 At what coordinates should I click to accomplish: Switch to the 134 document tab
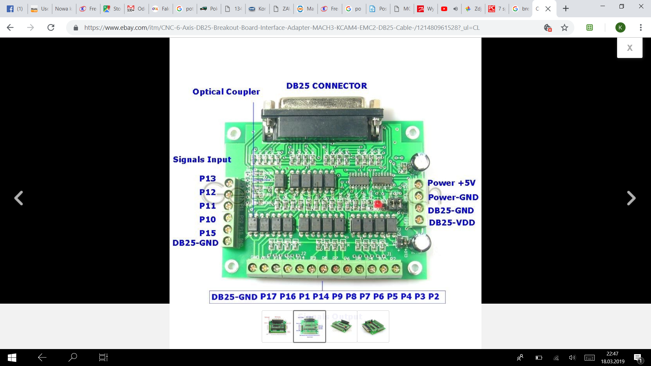233,9
